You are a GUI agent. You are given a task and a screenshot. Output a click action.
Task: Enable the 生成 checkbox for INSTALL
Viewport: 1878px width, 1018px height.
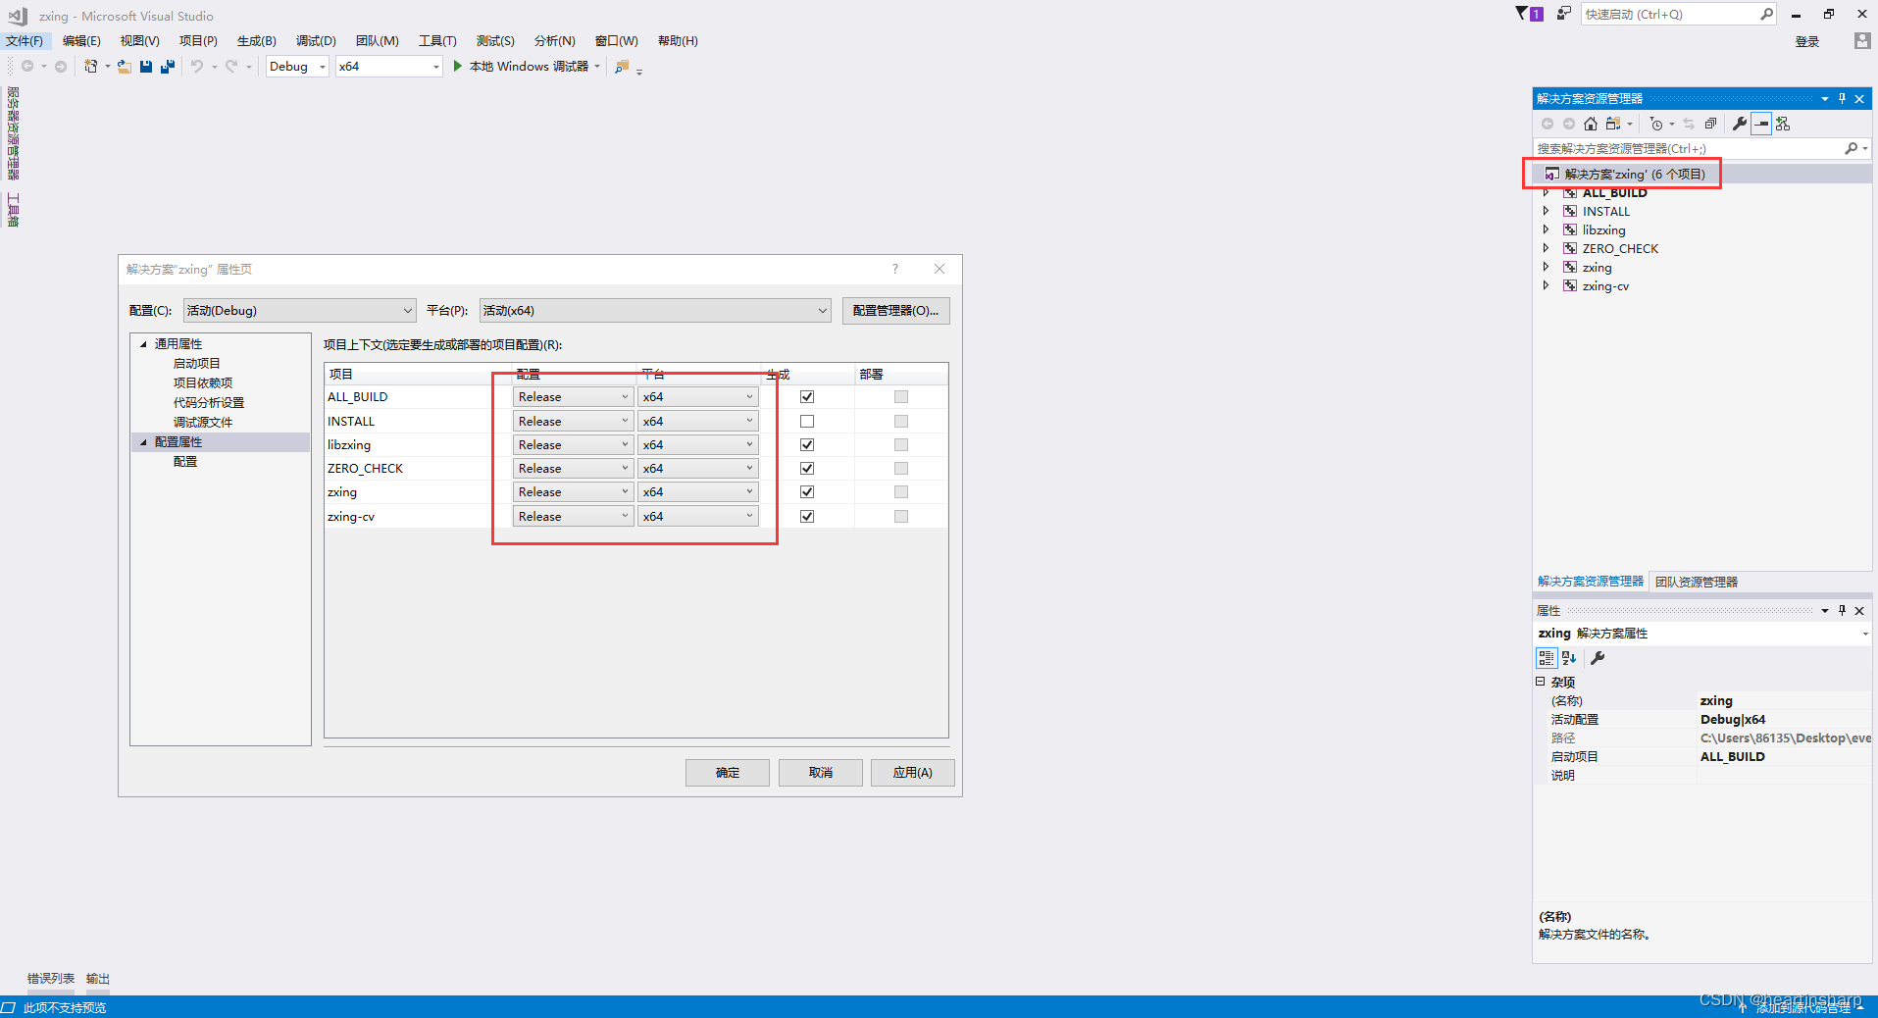806,421
